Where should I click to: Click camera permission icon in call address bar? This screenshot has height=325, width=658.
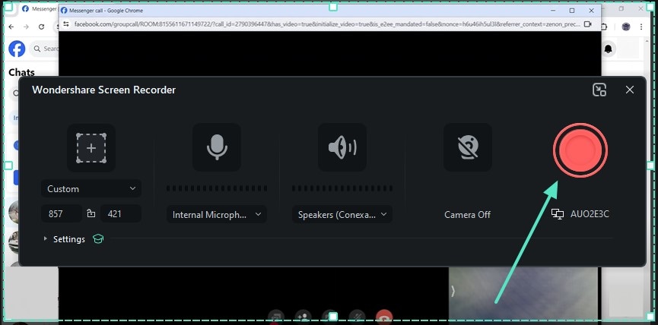coord(587,24)
